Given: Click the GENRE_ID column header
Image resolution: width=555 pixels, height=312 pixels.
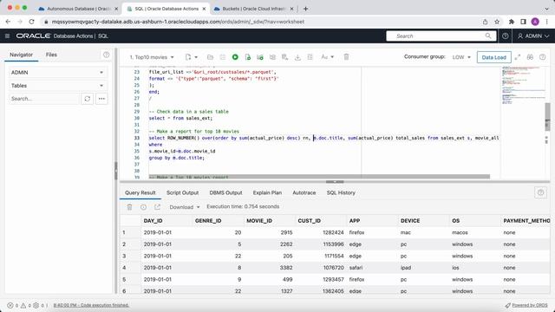Looking at the screenshot, I should 218,221.
